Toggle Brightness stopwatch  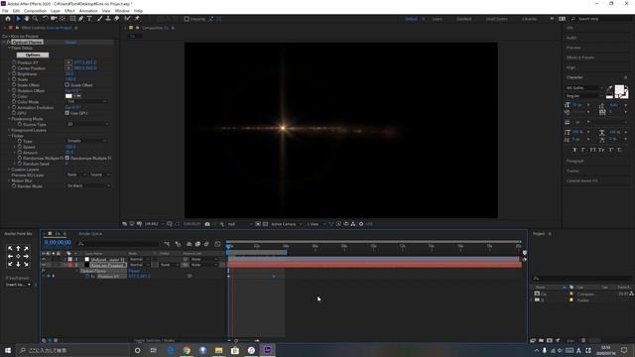point(14,74)
